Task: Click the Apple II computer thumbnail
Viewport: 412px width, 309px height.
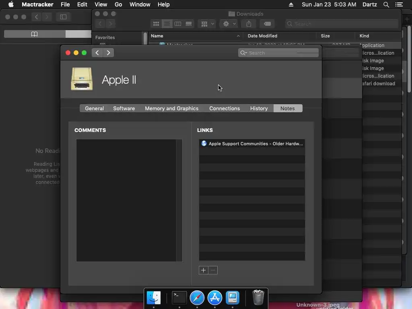Action: 82,79
